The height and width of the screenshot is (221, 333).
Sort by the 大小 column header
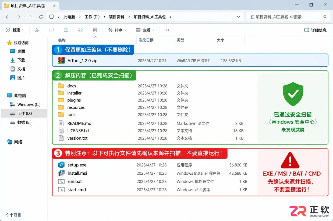[221, 40]
